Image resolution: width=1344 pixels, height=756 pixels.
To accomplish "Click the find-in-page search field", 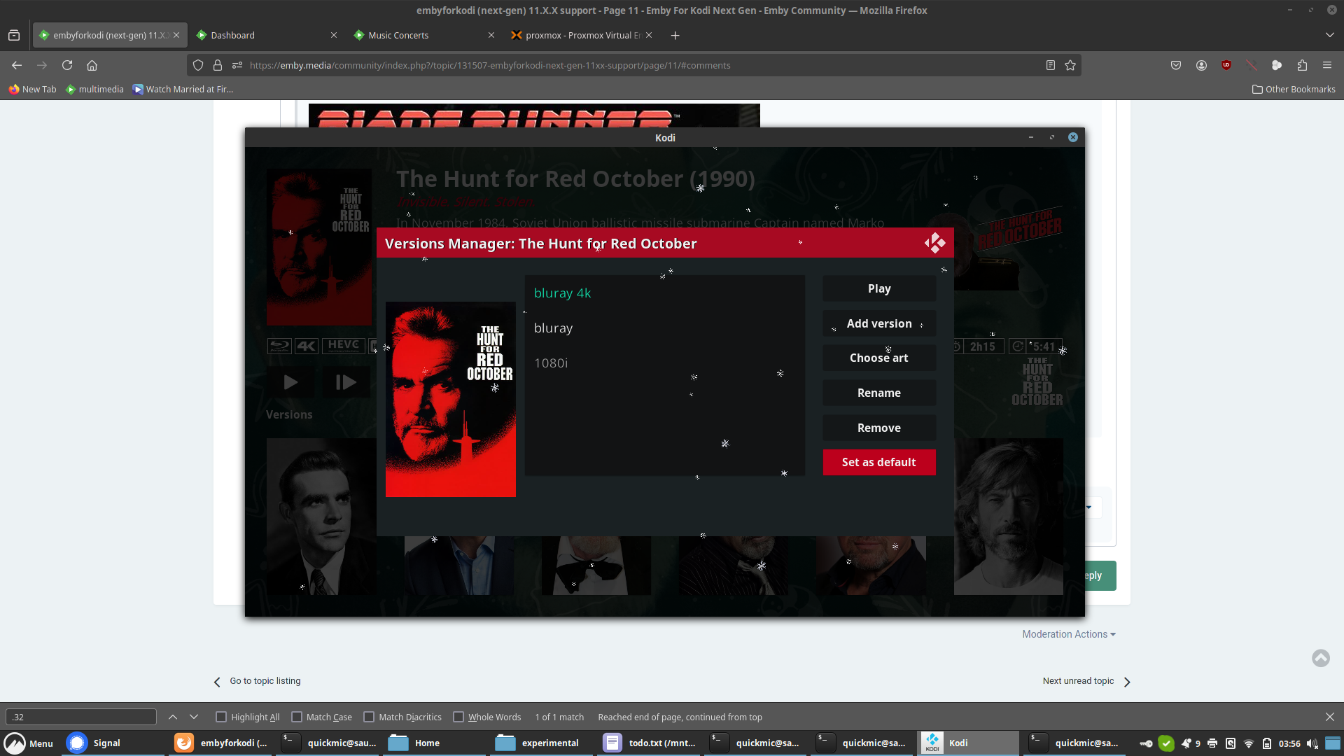I will 81,717.
